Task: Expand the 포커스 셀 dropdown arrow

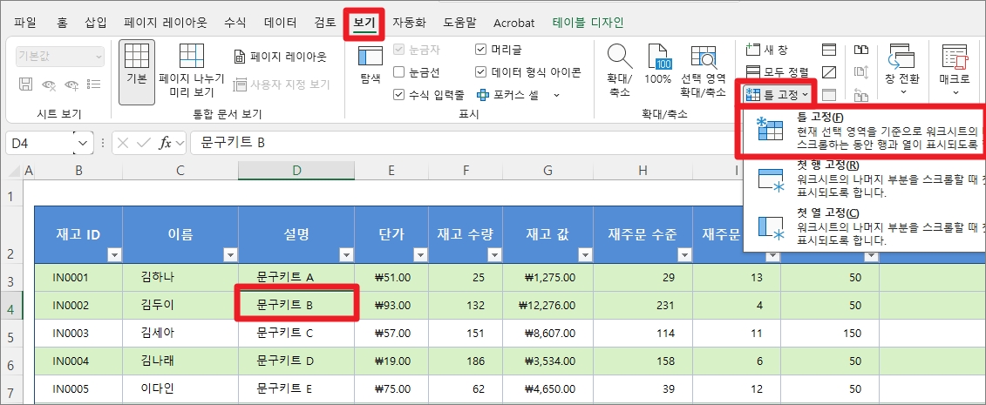Action: click(x=556, y=95)
